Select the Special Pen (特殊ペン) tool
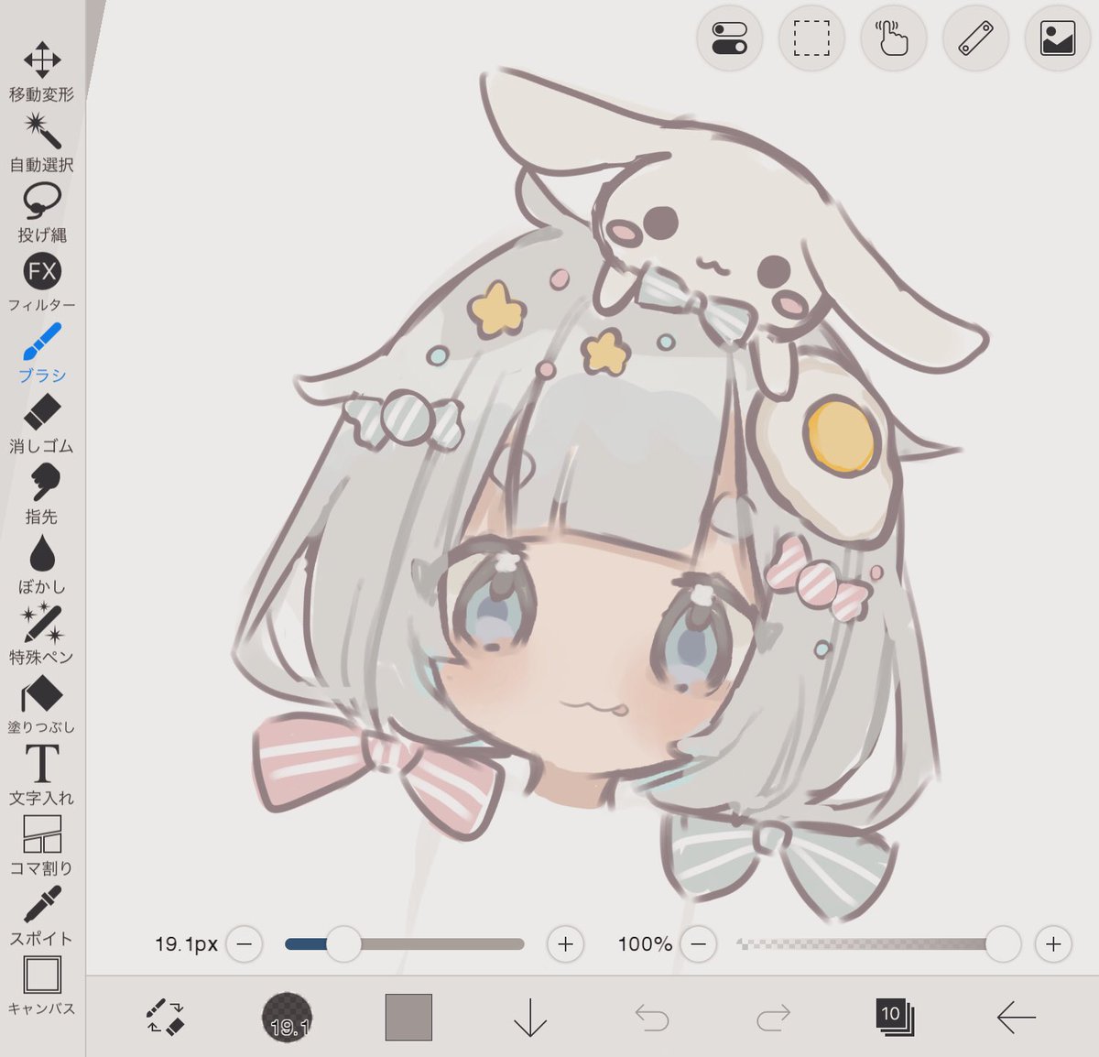The width and height of the screenshot is (1099, 1057). pos(42,634)
